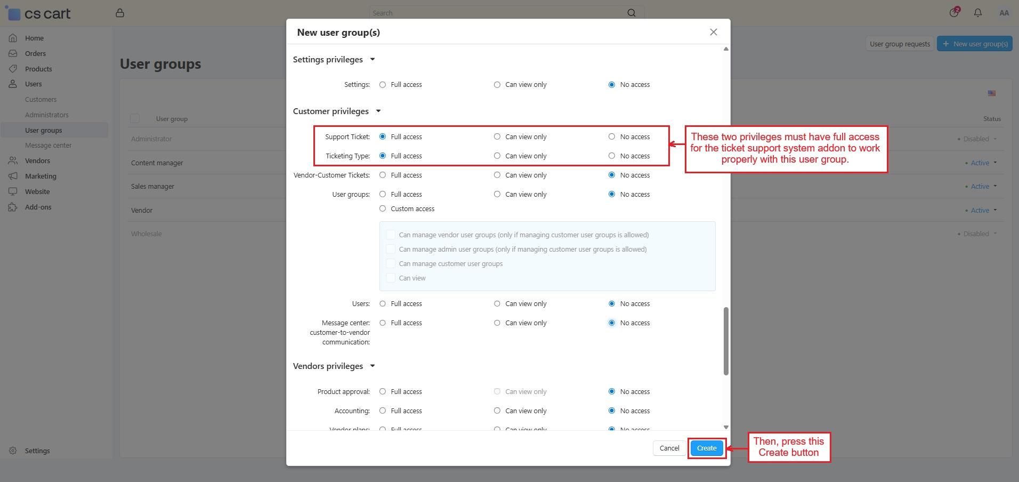Click the search magnifier icon
Image resolution: width=1019 pixels, height=482 pixels.
[x=631, y=13]
